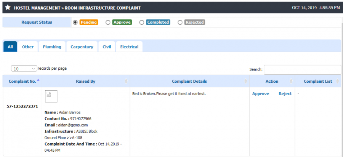Select the Completed request status radio

[142, 22]
